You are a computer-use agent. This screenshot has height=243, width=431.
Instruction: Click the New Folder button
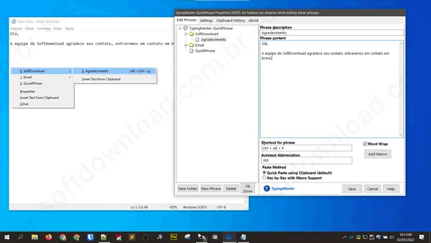click(x=188, y=189)
